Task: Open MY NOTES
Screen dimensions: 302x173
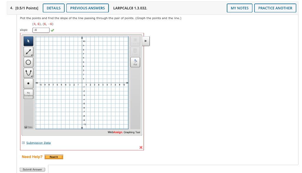Action: pyautogui.click(x=239, y=8)
